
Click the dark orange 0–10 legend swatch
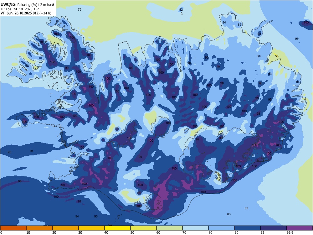pos(13,228)
